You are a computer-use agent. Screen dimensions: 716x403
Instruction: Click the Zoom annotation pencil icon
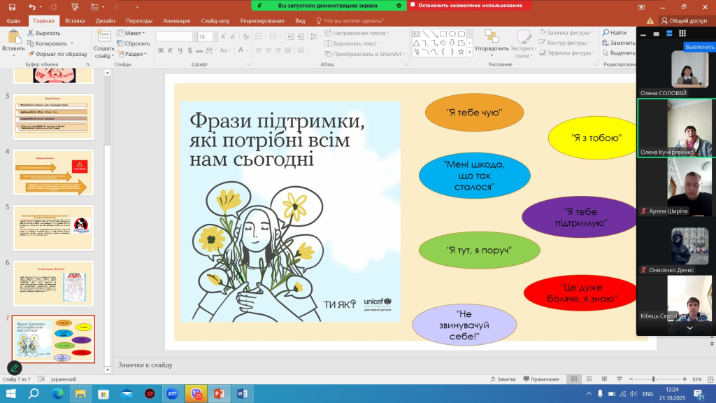pyautogui.click(x=15, y=368)
